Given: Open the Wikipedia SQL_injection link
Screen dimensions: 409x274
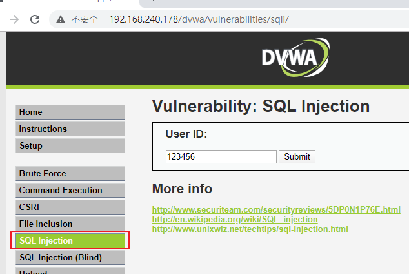Looking at the screenshot, I should coord(235,220).
